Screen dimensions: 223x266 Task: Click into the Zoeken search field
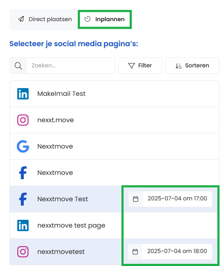(x=70, y=66)
